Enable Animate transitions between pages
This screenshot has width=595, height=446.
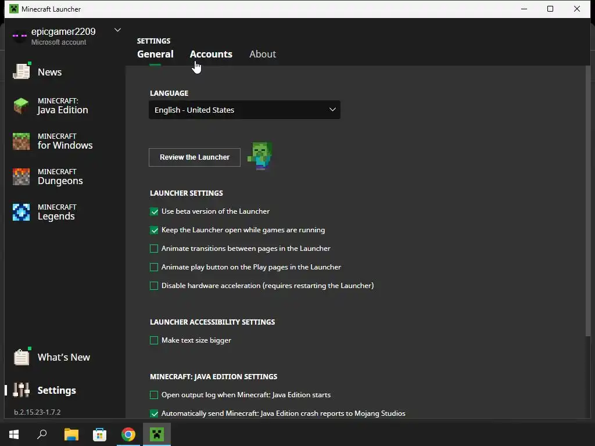pos(154,249)
